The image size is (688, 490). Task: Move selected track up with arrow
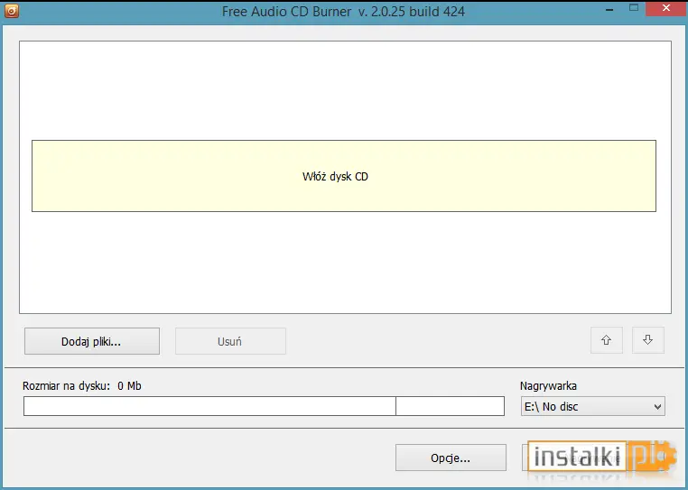pyautogui.click(x=607, y=340)
